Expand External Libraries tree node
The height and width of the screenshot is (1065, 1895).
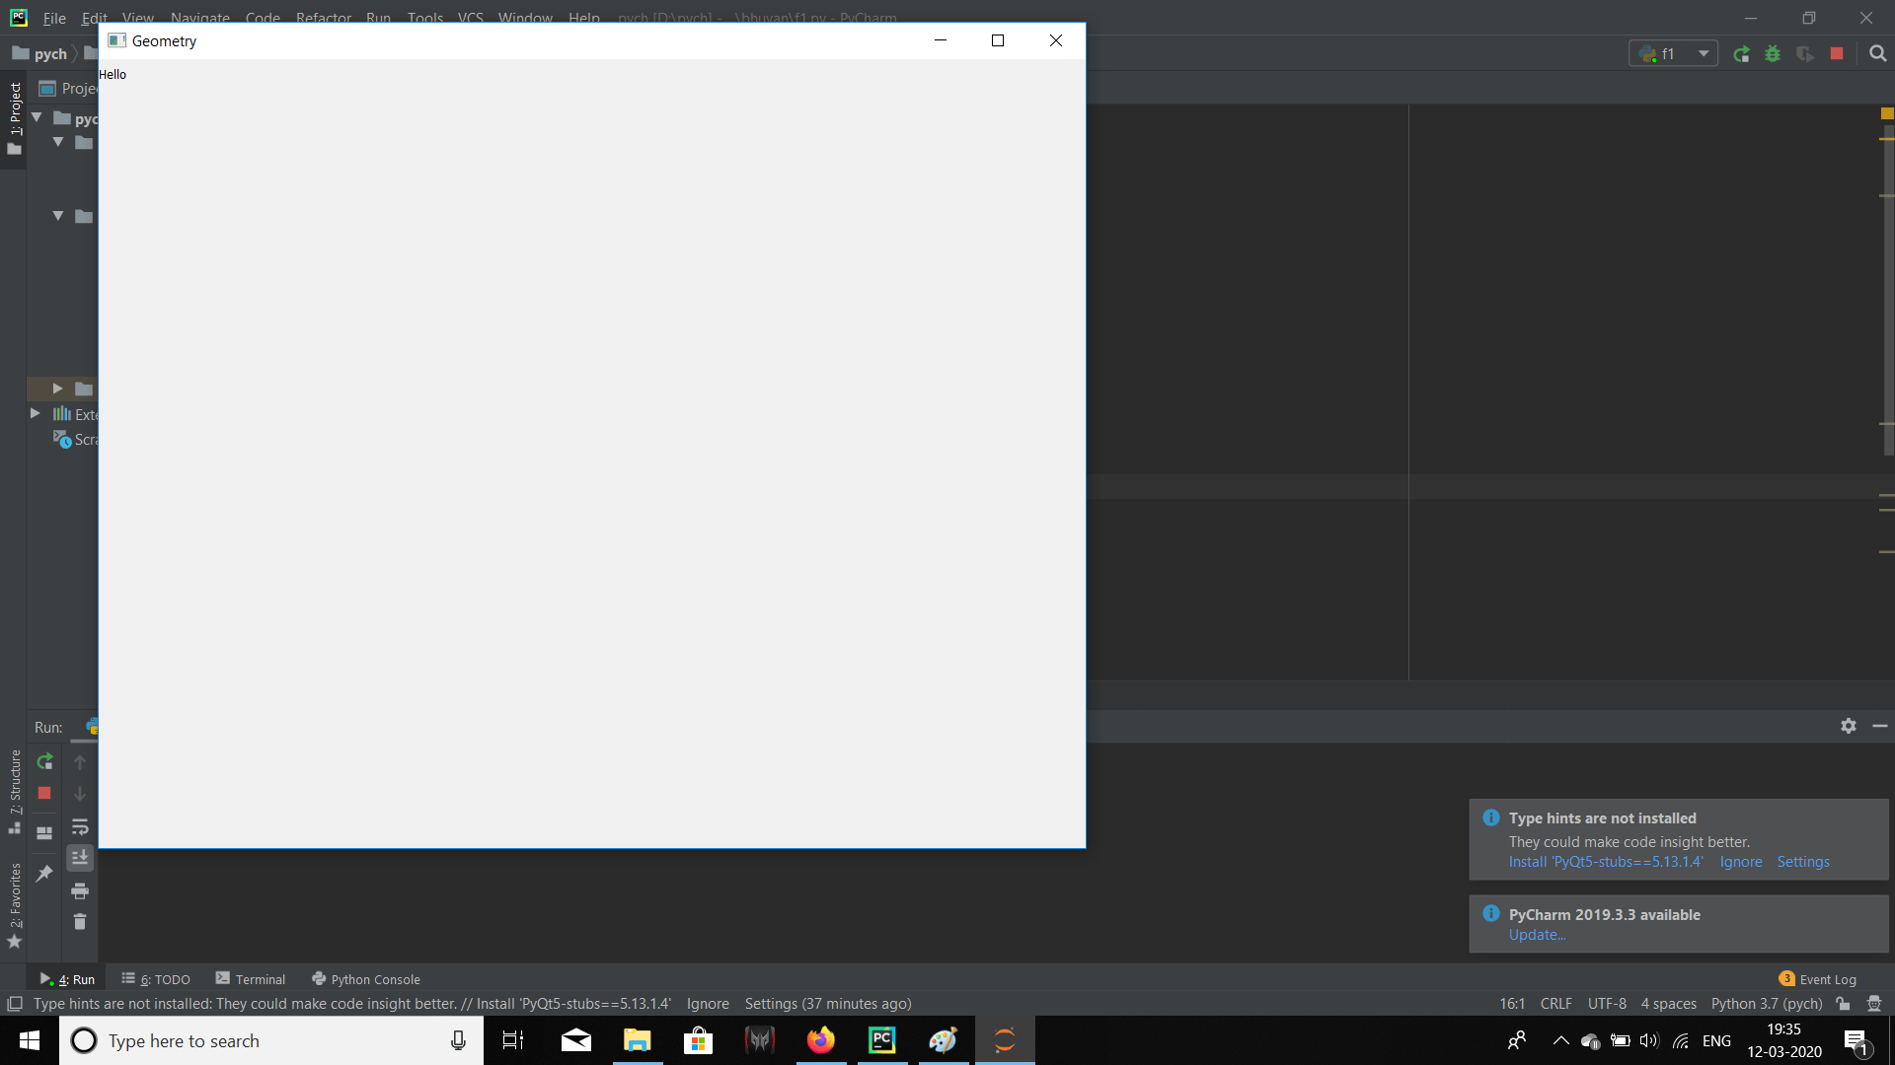click(36, 414)
